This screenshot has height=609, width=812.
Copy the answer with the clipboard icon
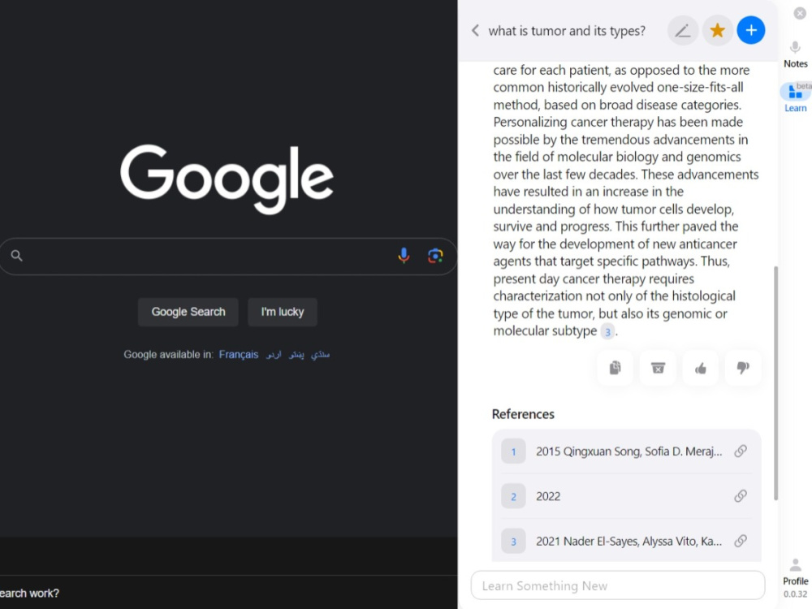click(x=615, y=368)
